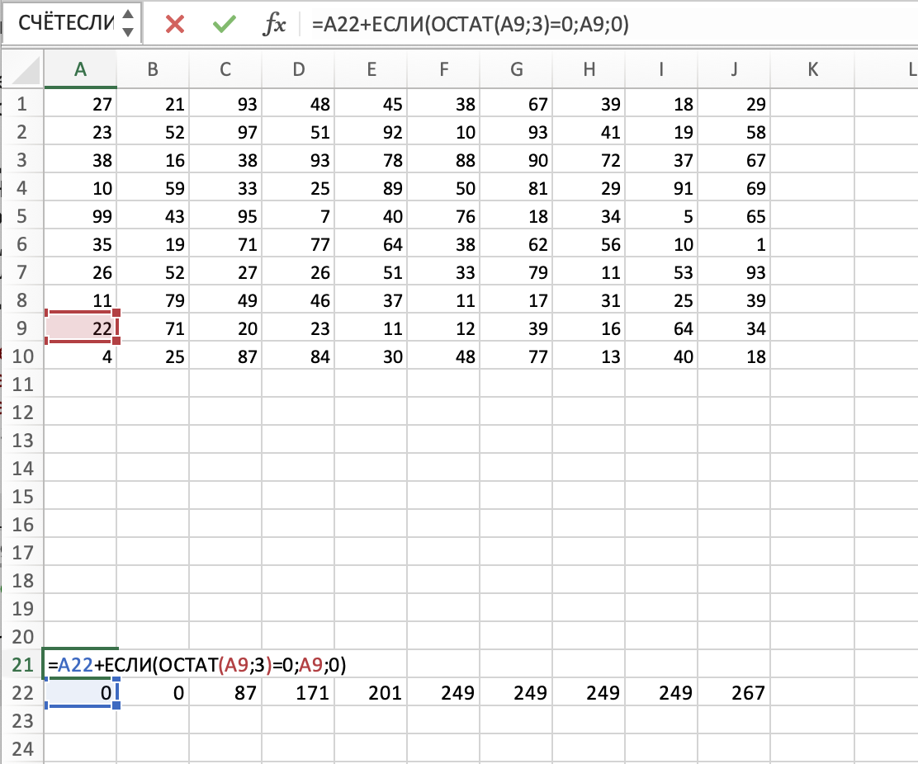Expand the СЧЁТЕСЛИ name box dropdown

(x=127, y=24)
